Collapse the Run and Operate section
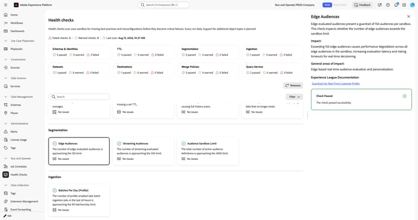 6,159
